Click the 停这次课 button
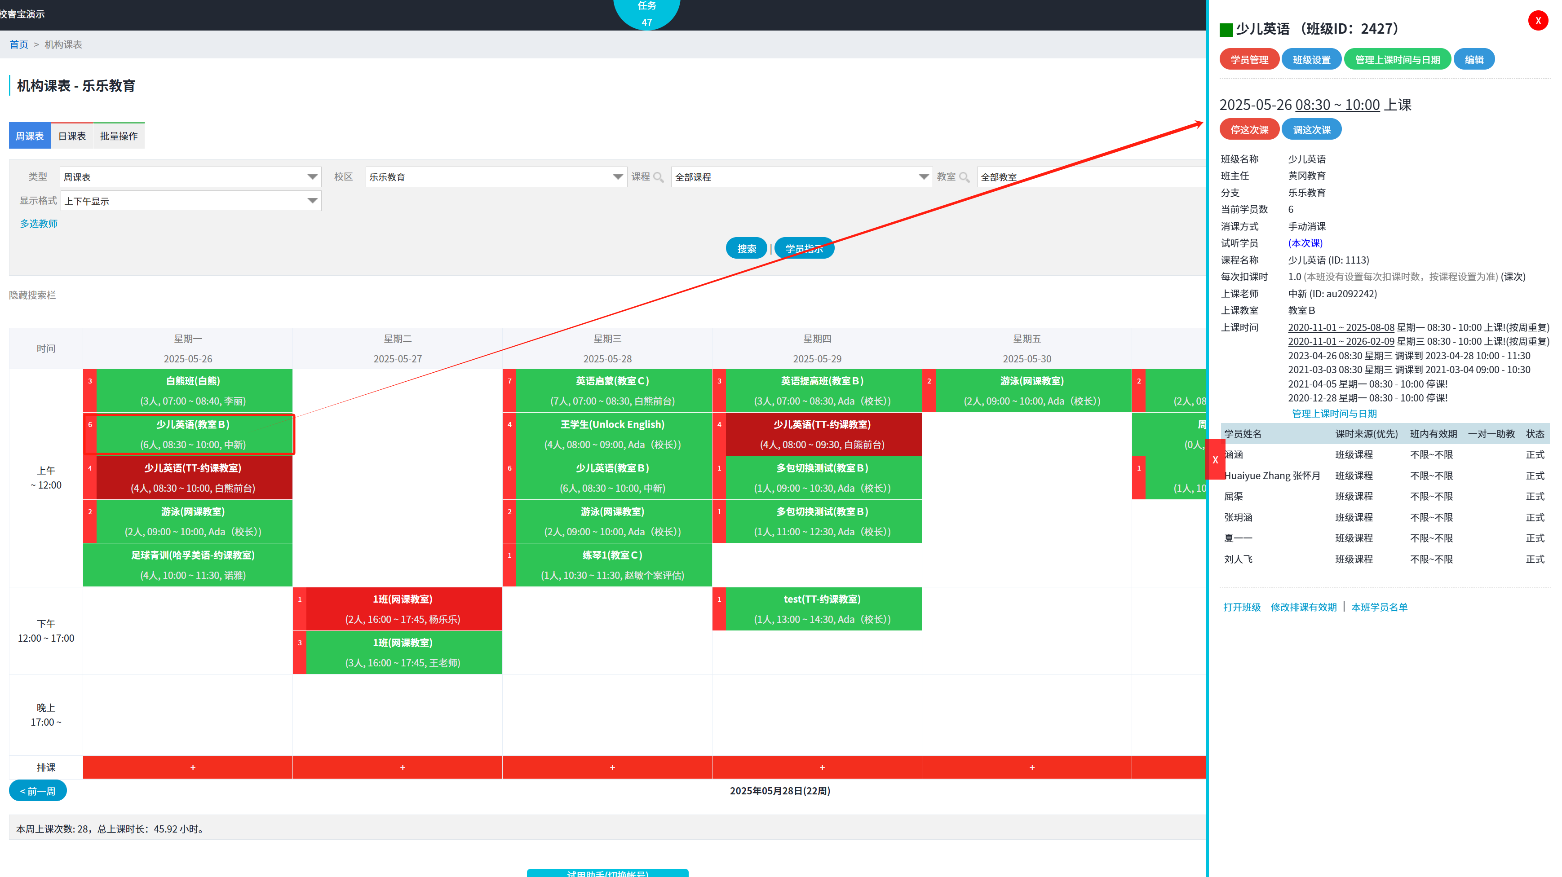Screen dimensions: 1562x877 (x=1249, y=130)
